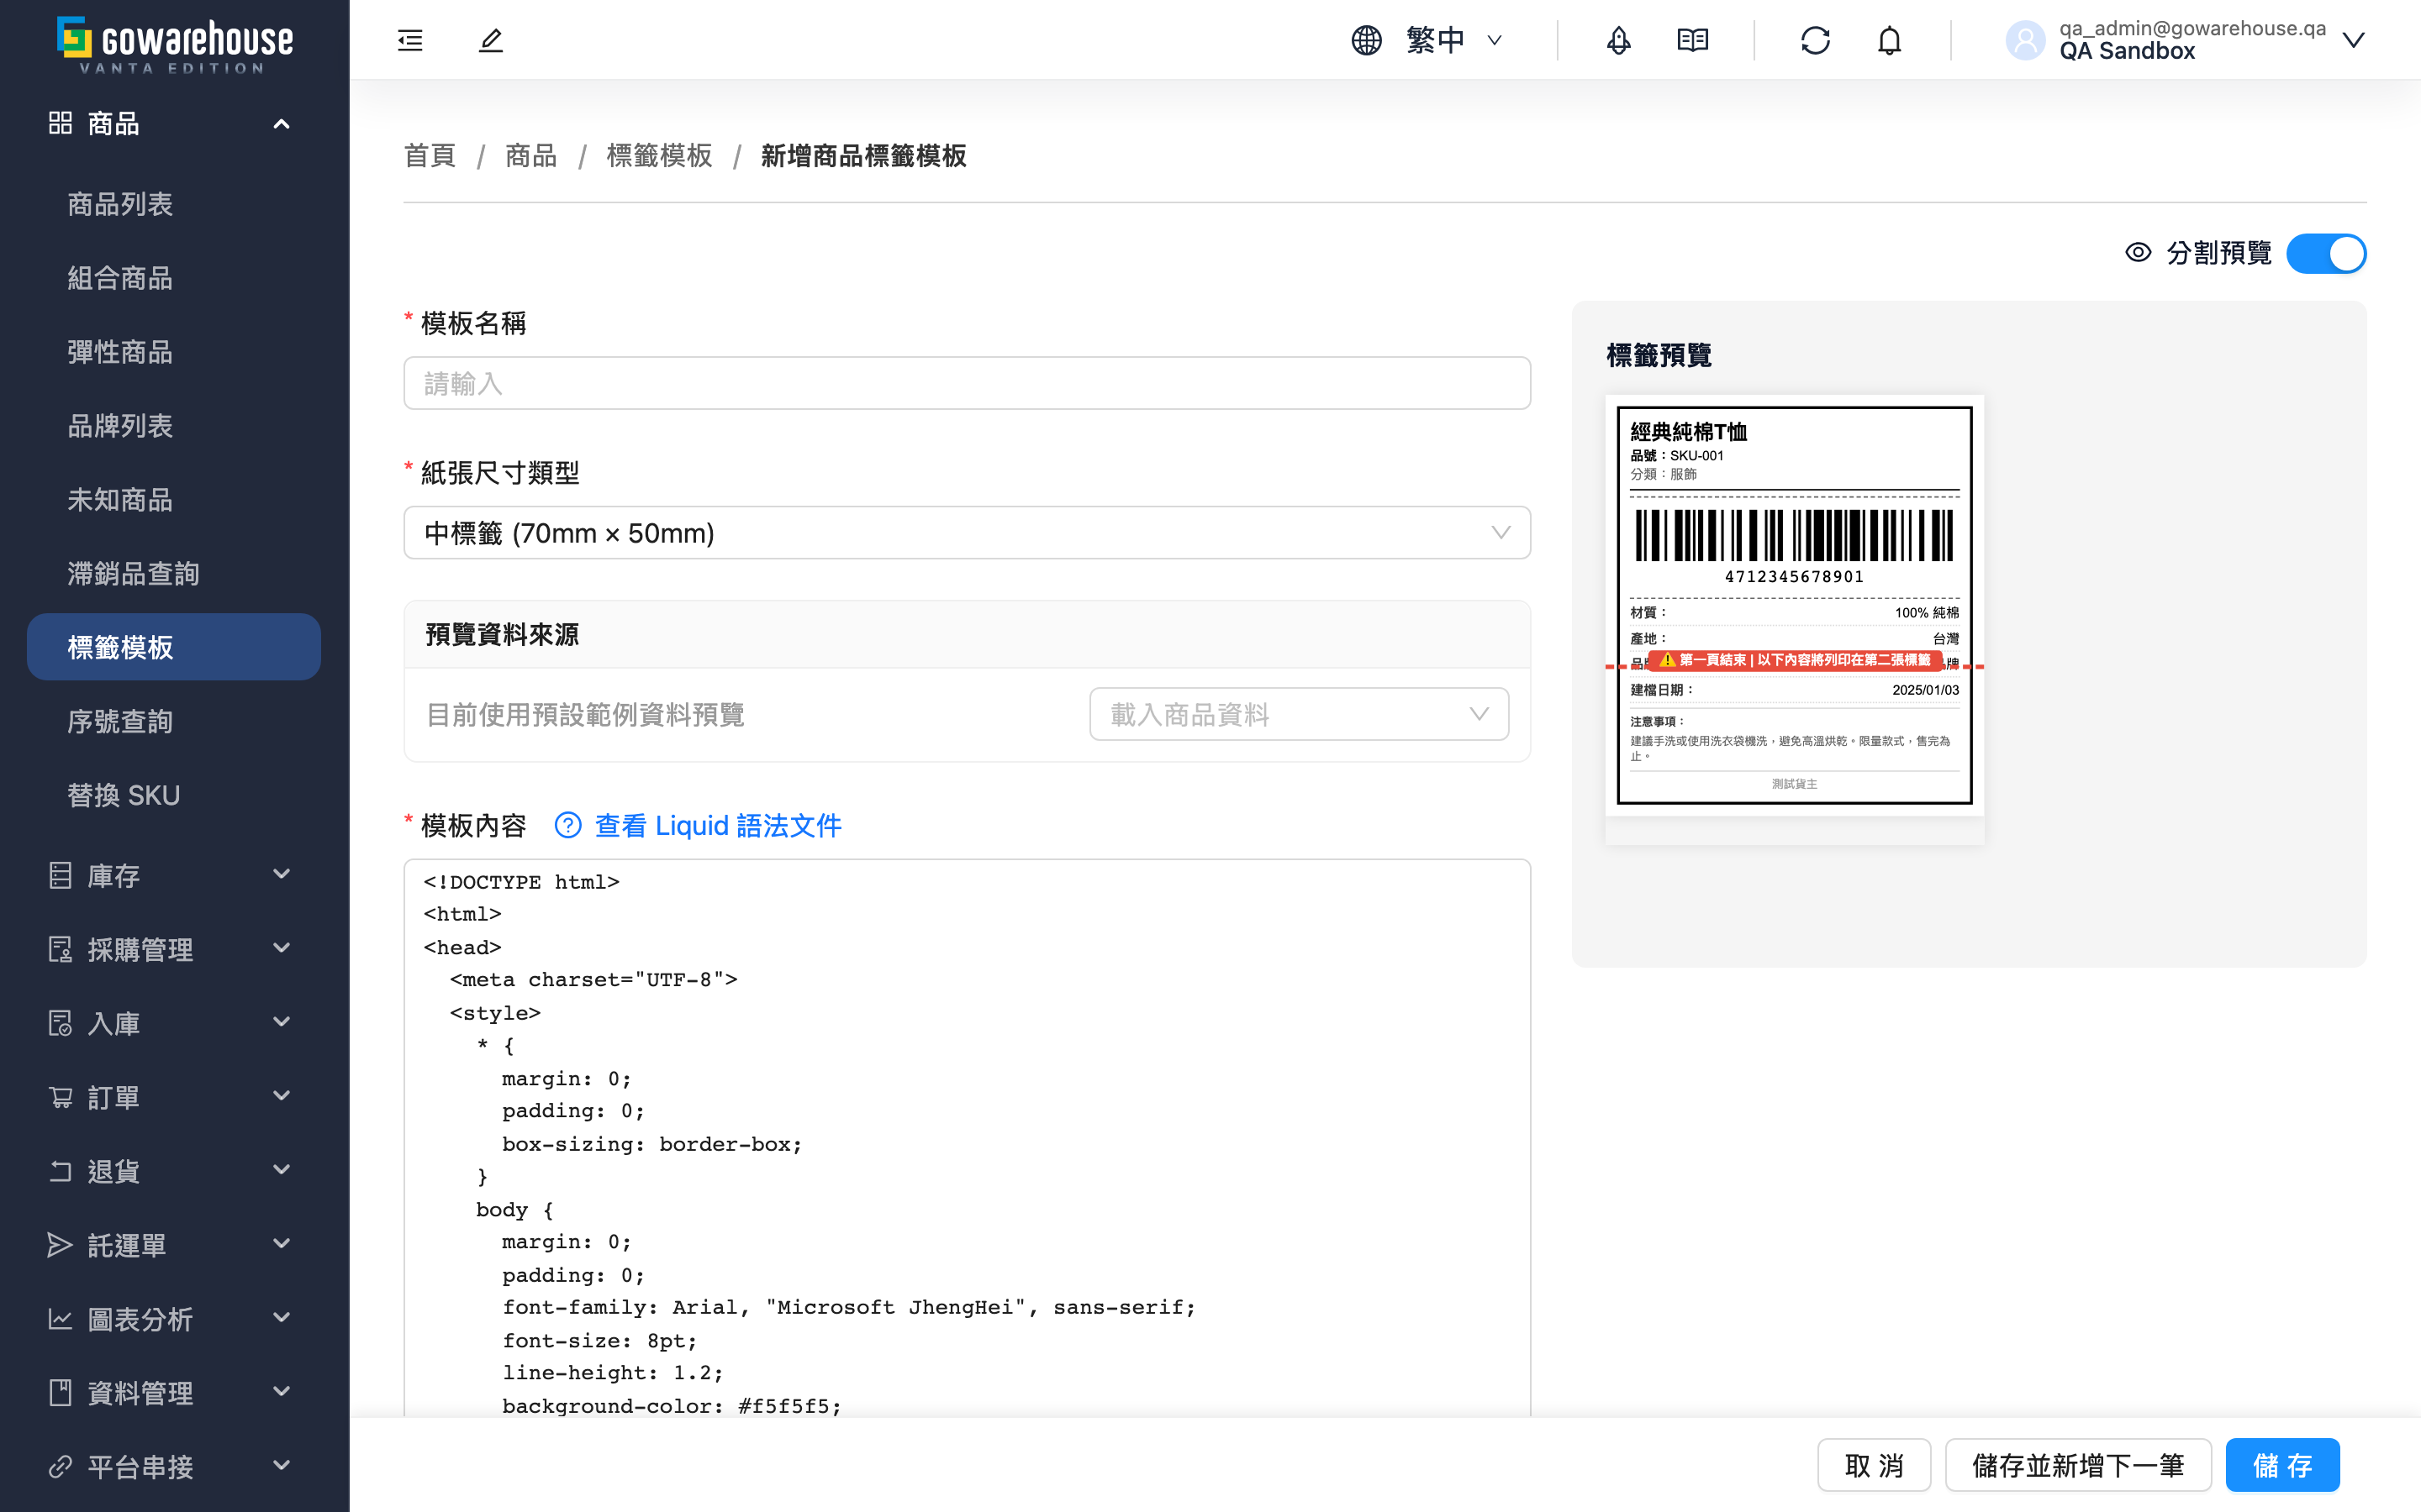
Task: Expand the 平台串接 menu chevron
Action: pyautogui.click(x=282, y=1467)
